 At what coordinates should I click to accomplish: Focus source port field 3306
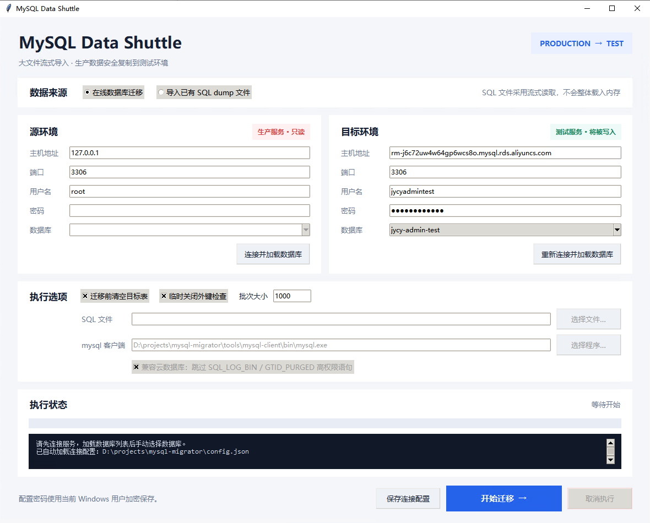[189, 172]
